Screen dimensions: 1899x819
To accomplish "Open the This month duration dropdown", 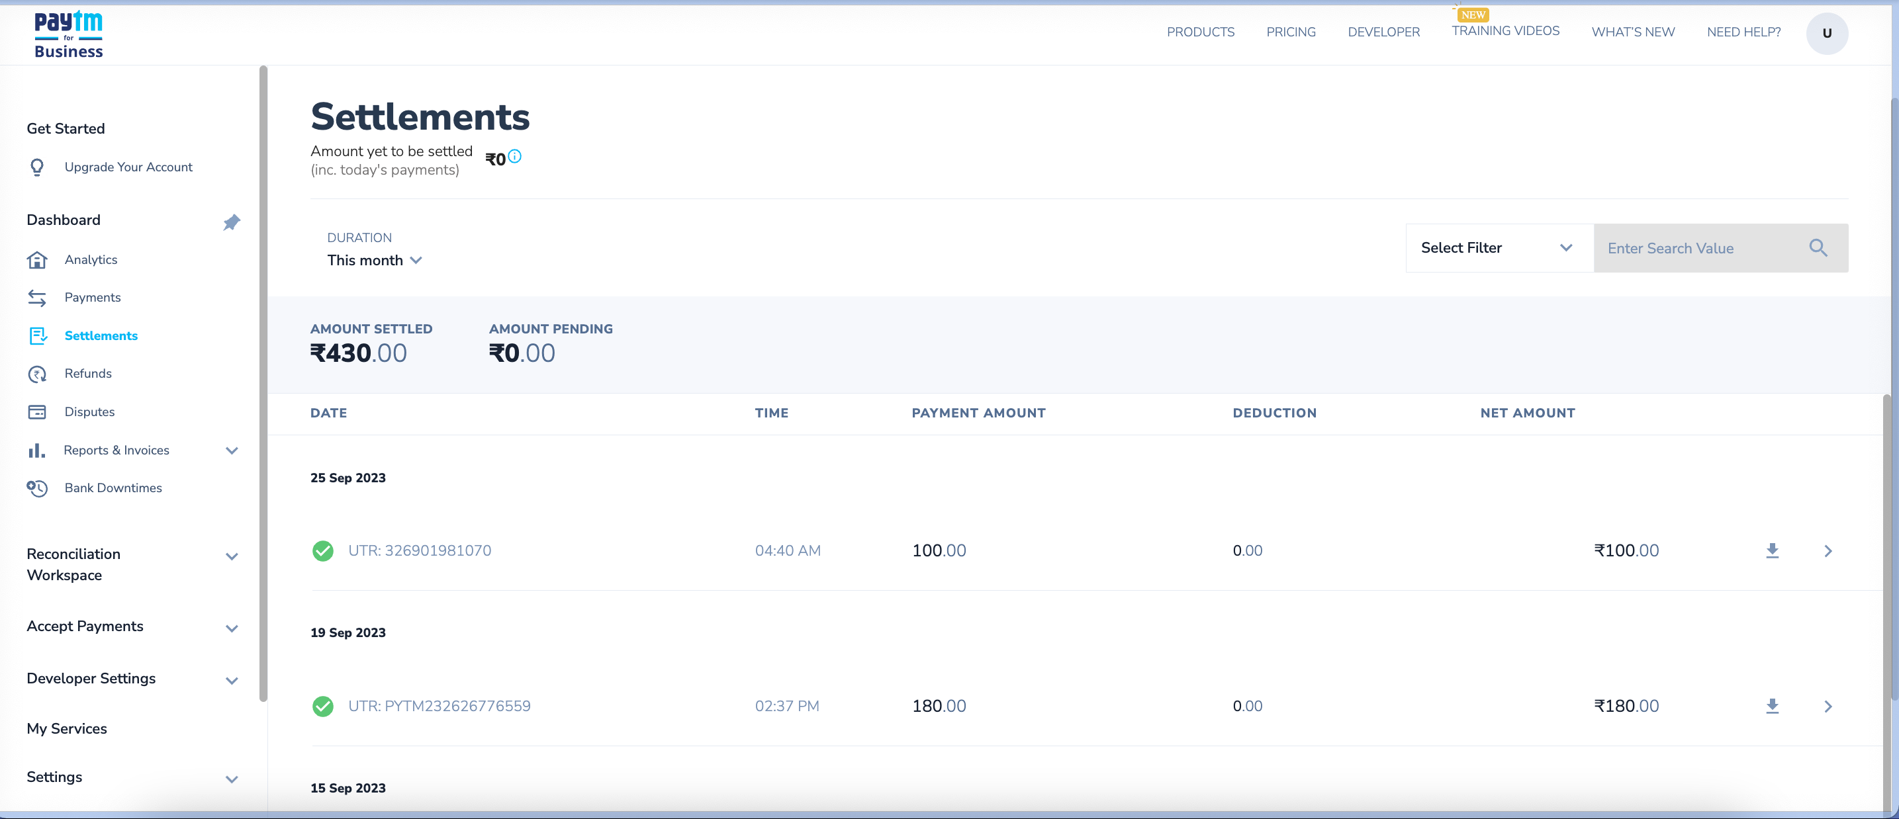I will 375,261.
